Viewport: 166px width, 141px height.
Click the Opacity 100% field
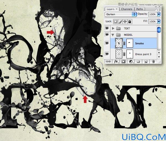(153, 14)
